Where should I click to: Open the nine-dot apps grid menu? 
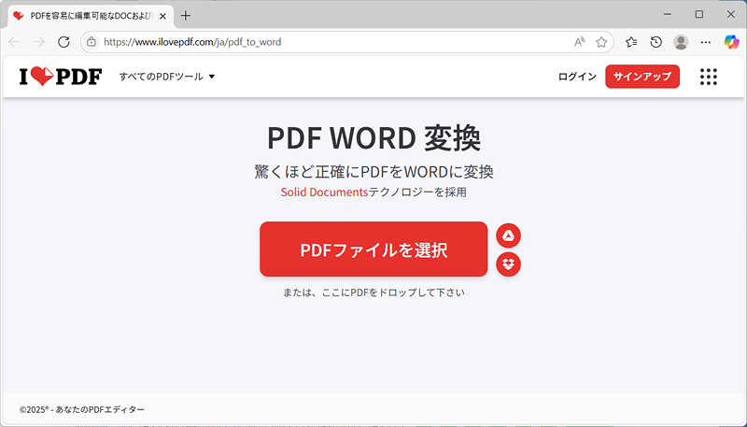pos(709,77)
